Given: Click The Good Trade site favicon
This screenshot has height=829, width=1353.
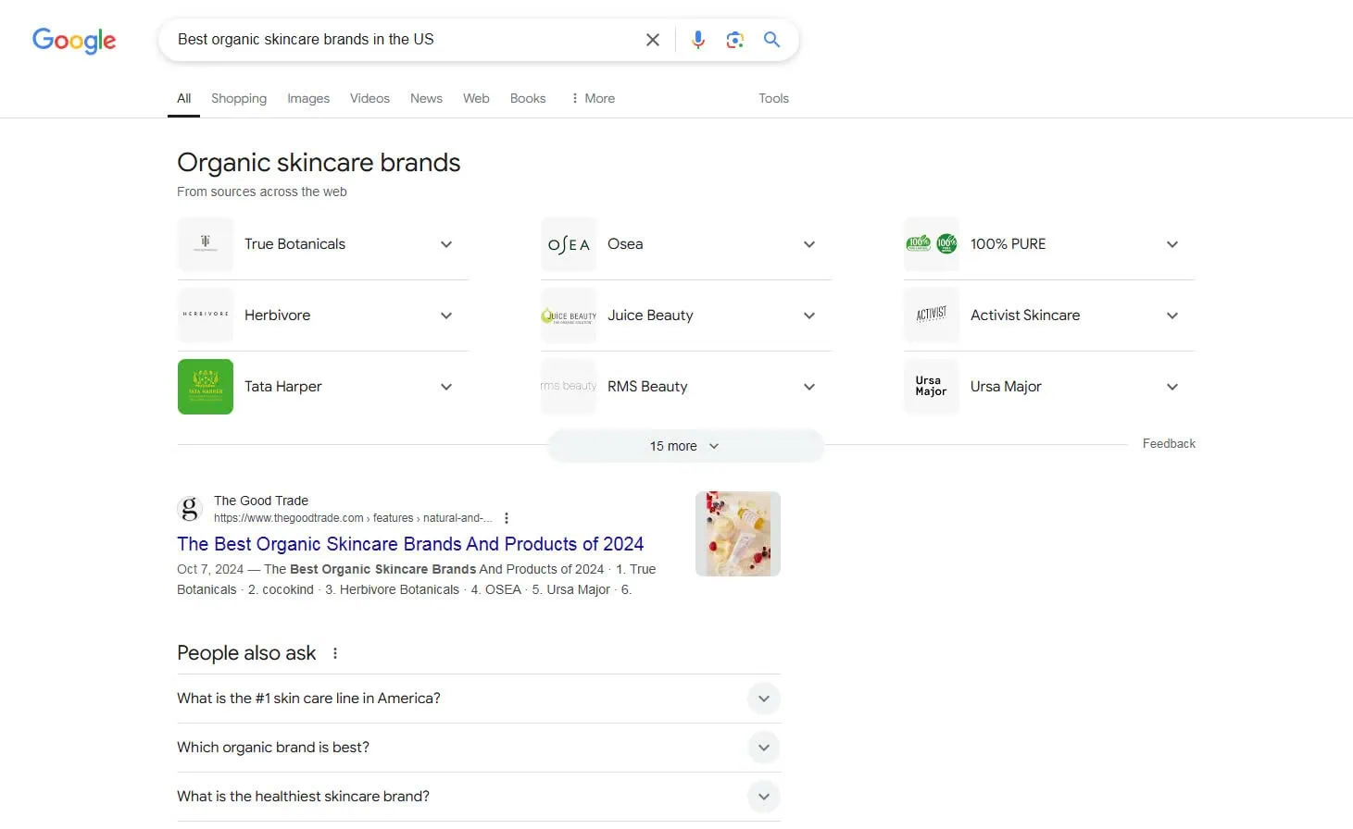Looking at the screenshot, I should (190, 509).
